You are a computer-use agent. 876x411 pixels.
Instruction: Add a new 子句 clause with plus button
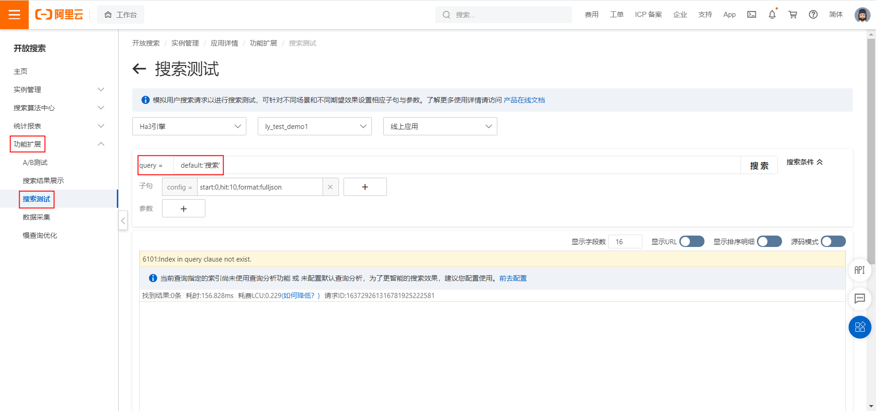click(x=365, y=187)
